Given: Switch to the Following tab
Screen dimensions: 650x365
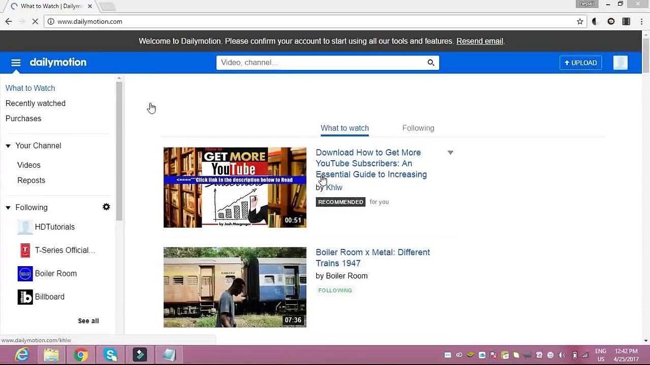Looking at the screenshot, I should (418, 128).
